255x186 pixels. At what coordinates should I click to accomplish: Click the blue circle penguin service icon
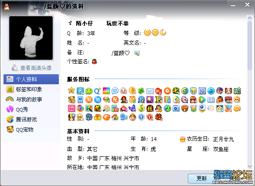tap(211, 91)
